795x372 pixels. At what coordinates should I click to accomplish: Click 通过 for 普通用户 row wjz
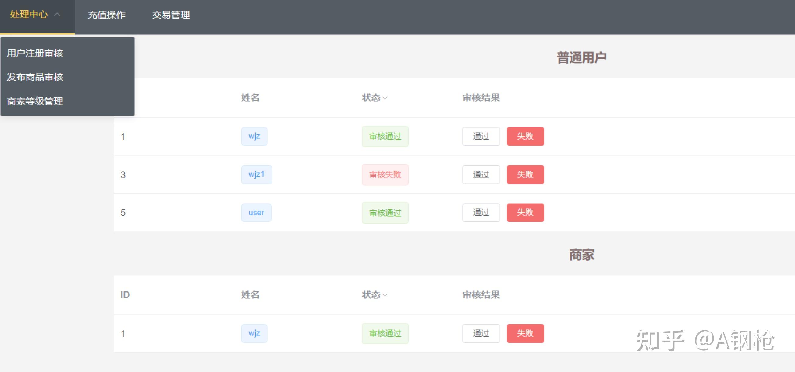(481, 136)
